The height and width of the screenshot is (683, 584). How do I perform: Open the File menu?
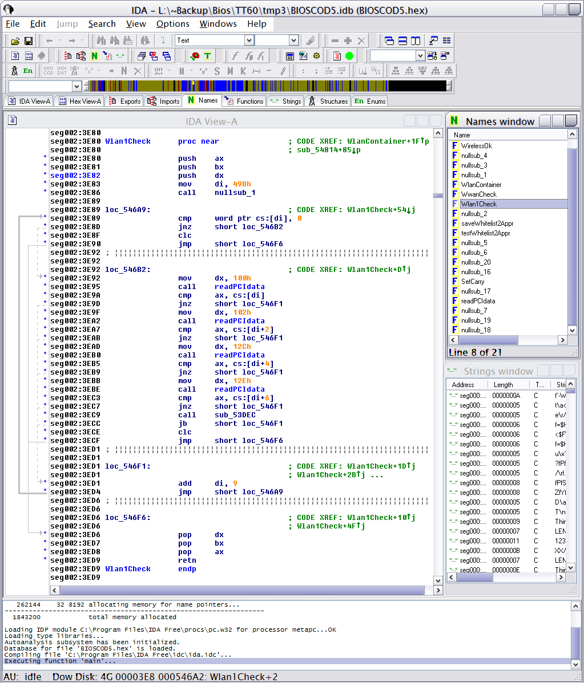tap(13, 24)
